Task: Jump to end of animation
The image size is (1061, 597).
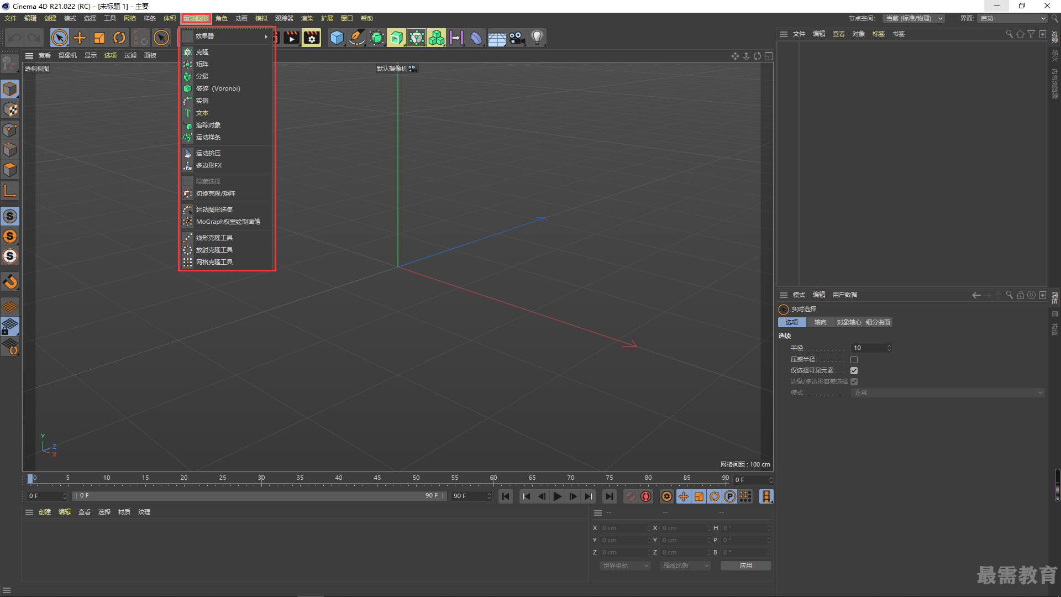Action: point(609,496)
